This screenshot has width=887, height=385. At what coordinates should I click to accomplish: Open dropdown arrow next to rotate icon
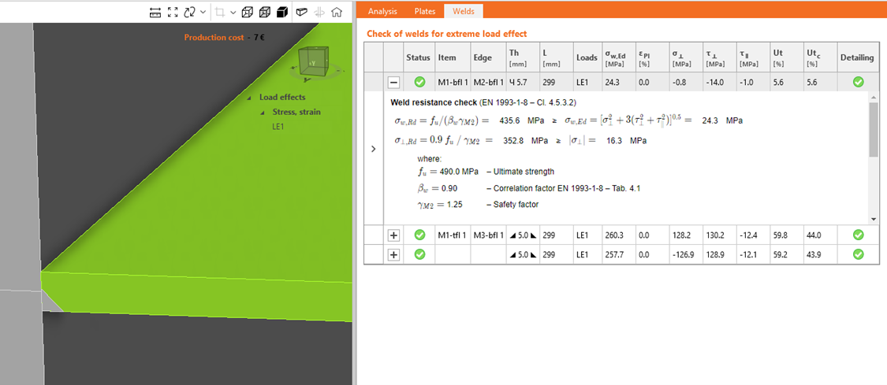pyautogui.click(x=203, y=12)
